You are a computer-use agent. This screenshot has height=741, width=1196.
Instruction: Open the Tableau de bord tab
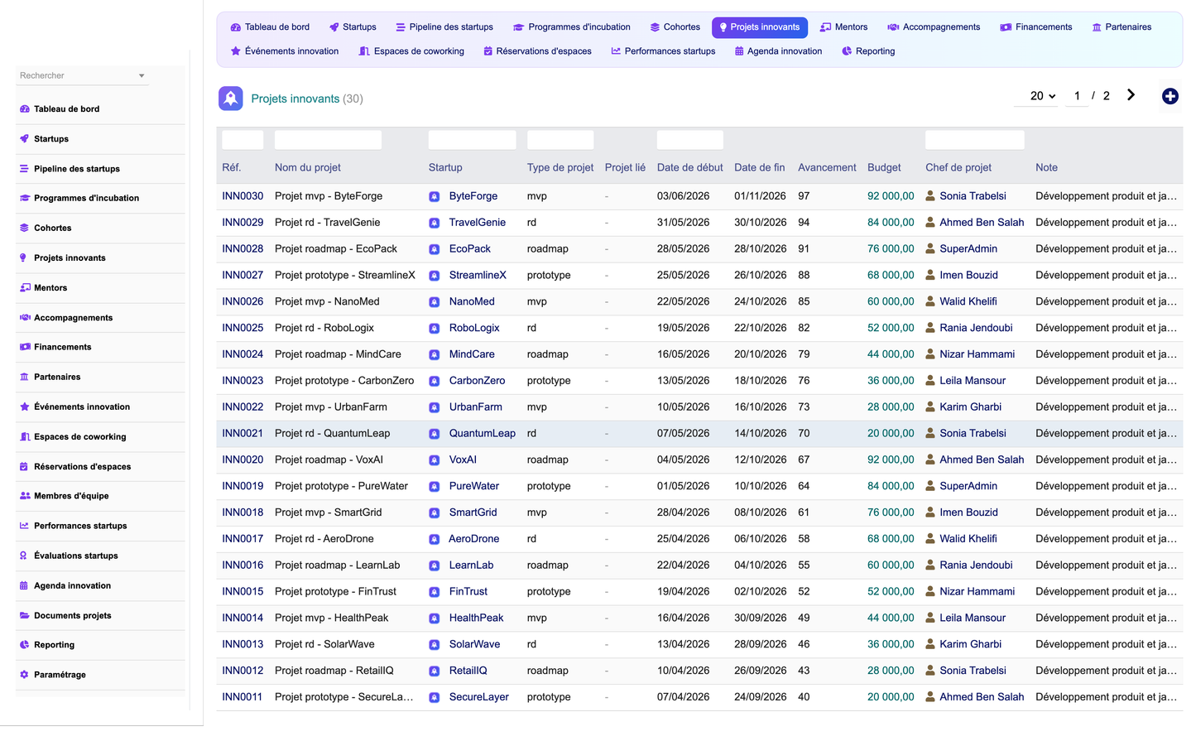point(270,27)
